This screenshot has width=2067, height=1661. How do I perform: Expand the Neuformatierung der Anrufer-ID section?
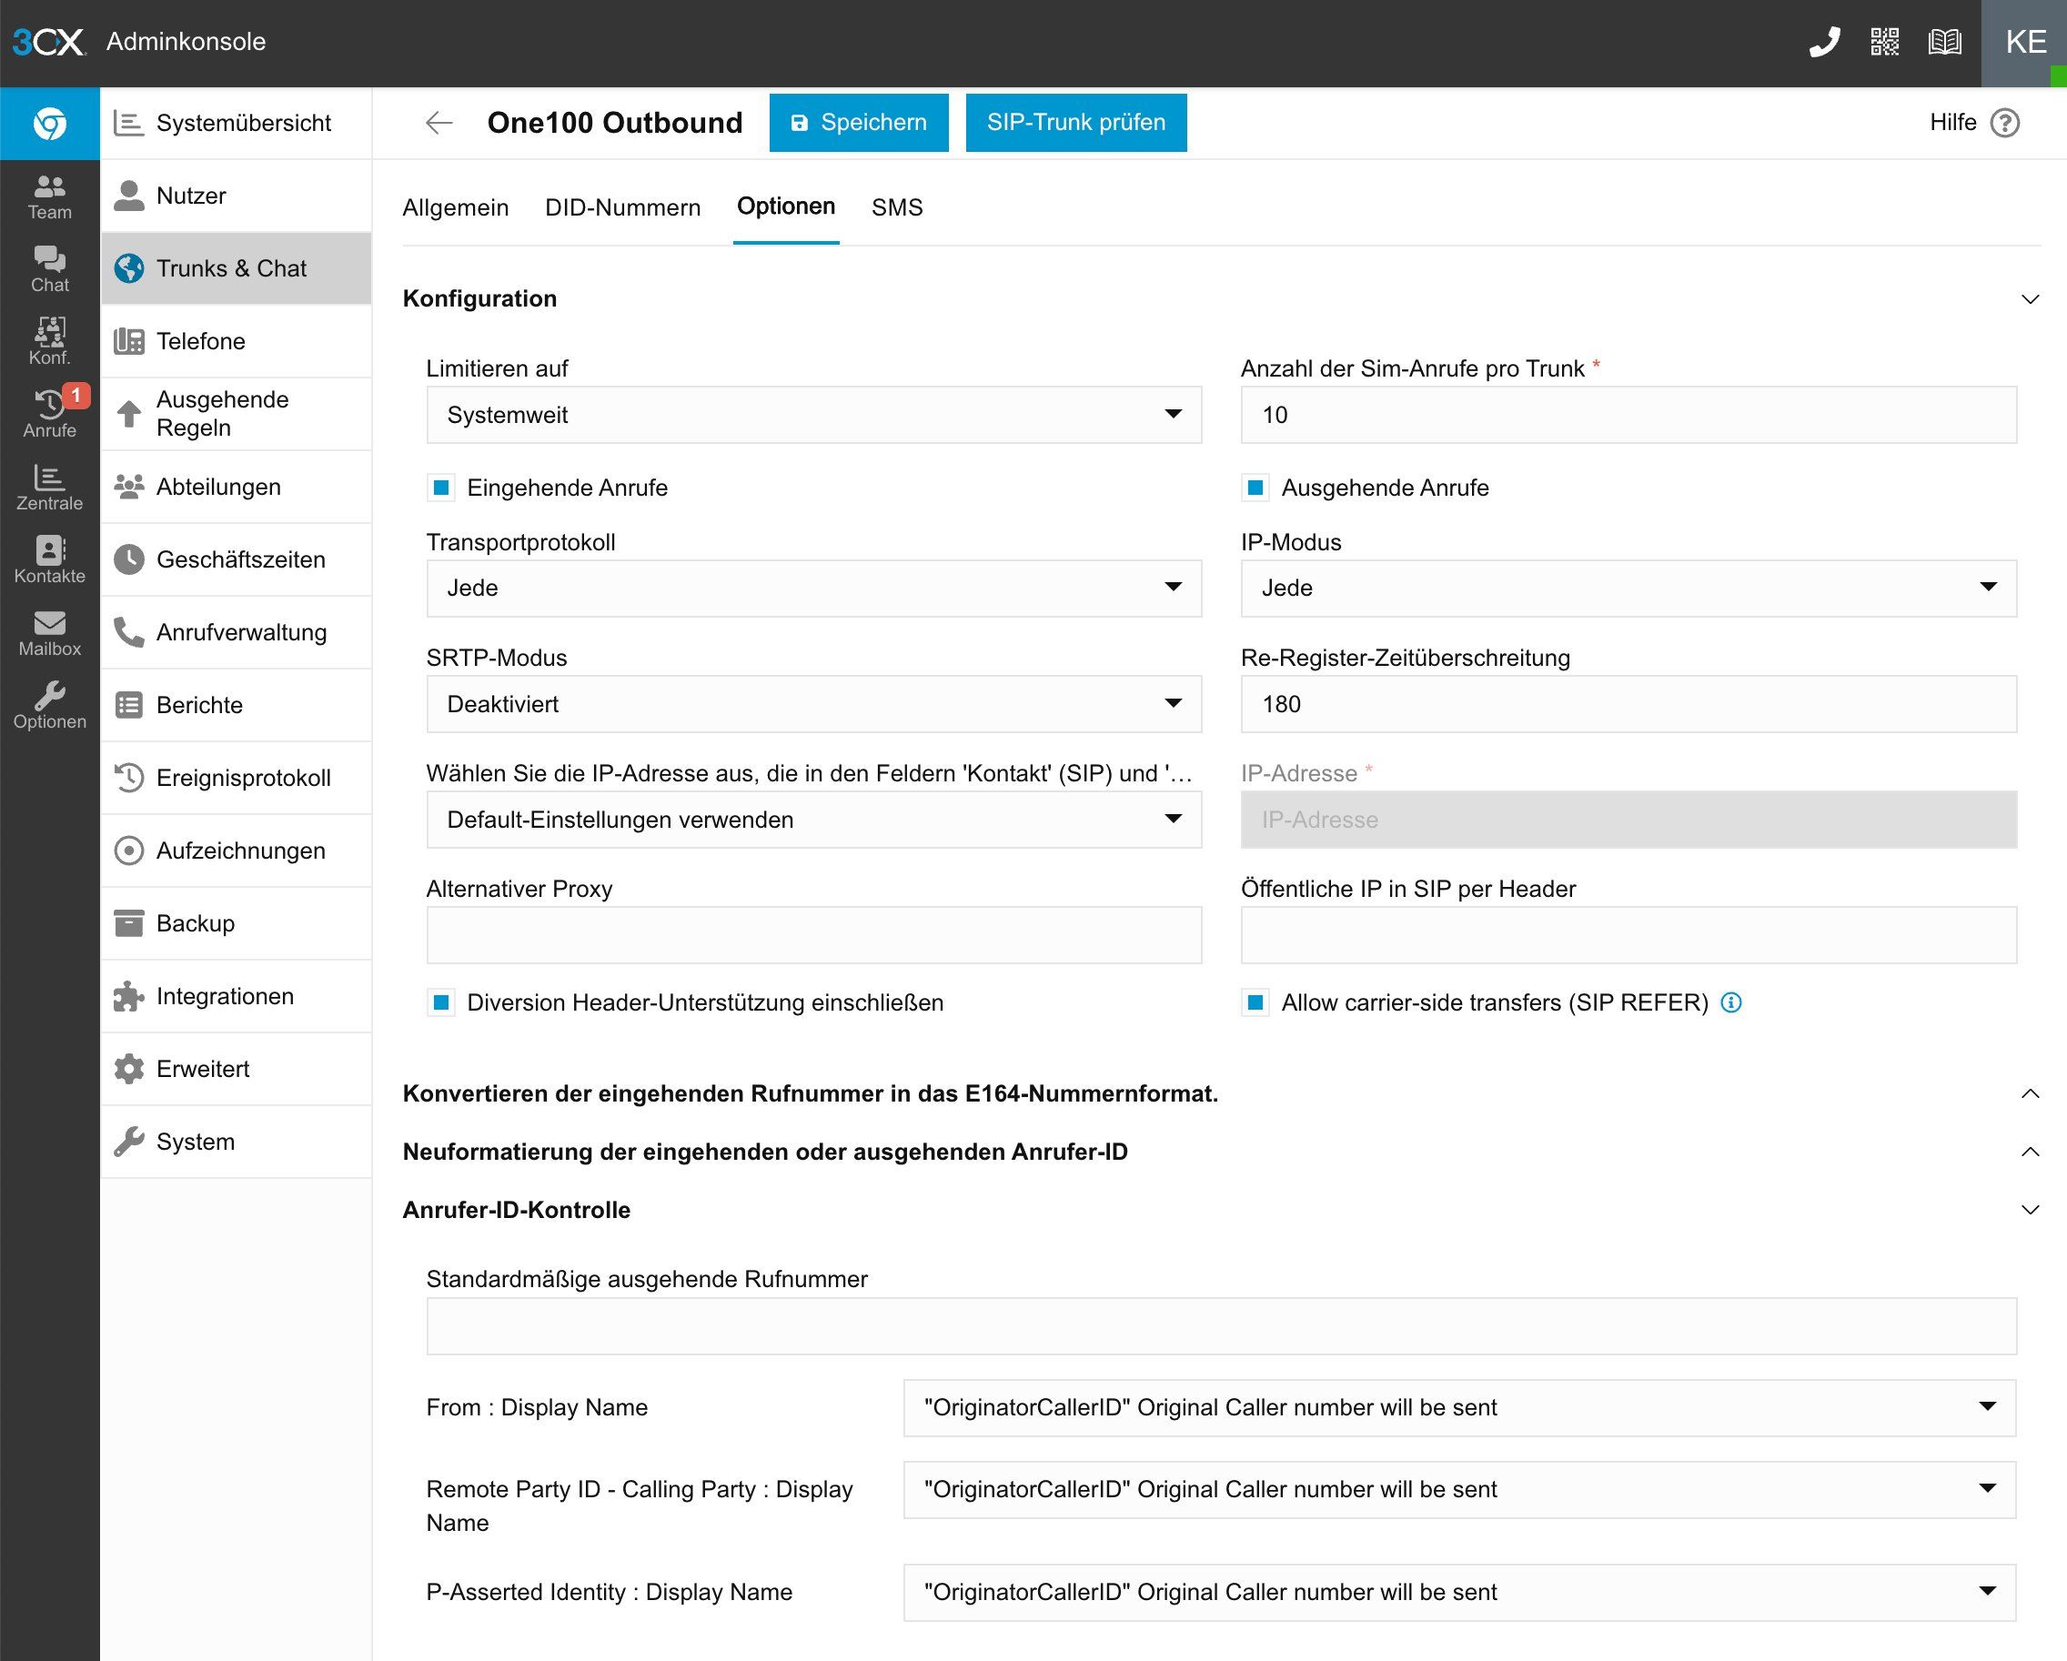pyautogui.click(x=2030, y=1153)
